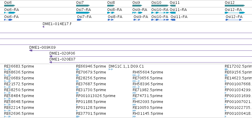Select the Osi6-PA protein glyph
Viewport: 252px width, 118px height.
pos(8,20)
